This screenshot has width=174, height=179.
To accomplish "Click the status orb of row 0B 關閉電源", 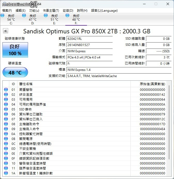I will (x=6, y=139).
